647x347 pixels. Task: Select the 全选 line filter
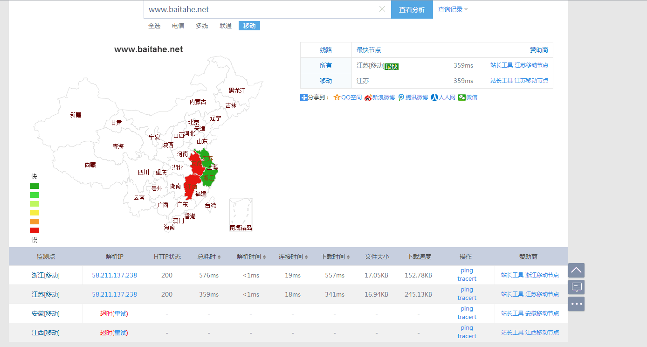pyautogui.click(x=154, y=26)
